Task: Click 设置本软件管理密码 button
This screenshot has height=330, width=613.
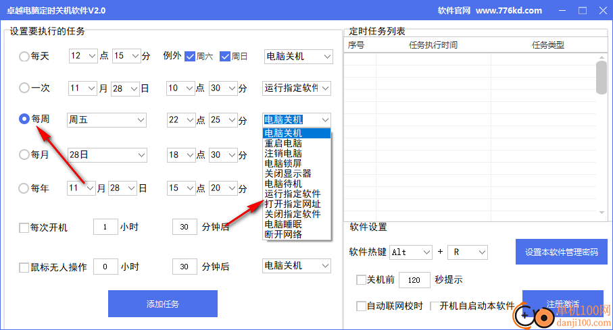Action: (562, 252)
